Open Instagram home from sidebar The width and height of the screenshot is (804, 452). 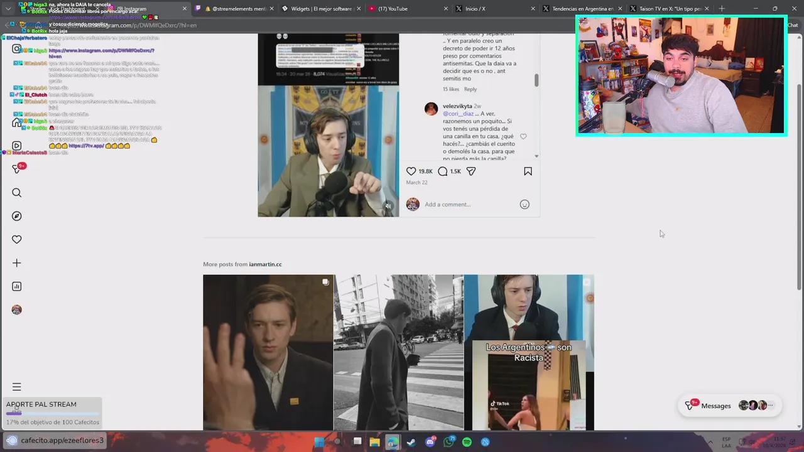pyautogui.click(x=17, y=122)
